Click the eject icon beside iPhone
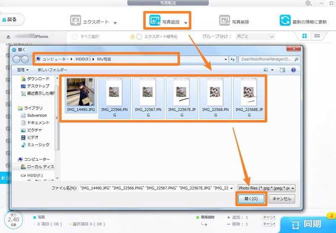The width and height of the screenshot is (336, 233). pyautogui.click(x=8, y=37)
